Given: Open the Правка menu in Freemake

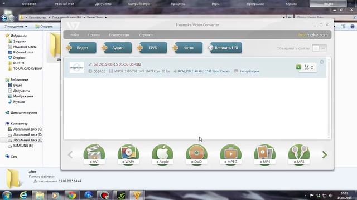Looking at the screenshot, I should coord(94,35).
